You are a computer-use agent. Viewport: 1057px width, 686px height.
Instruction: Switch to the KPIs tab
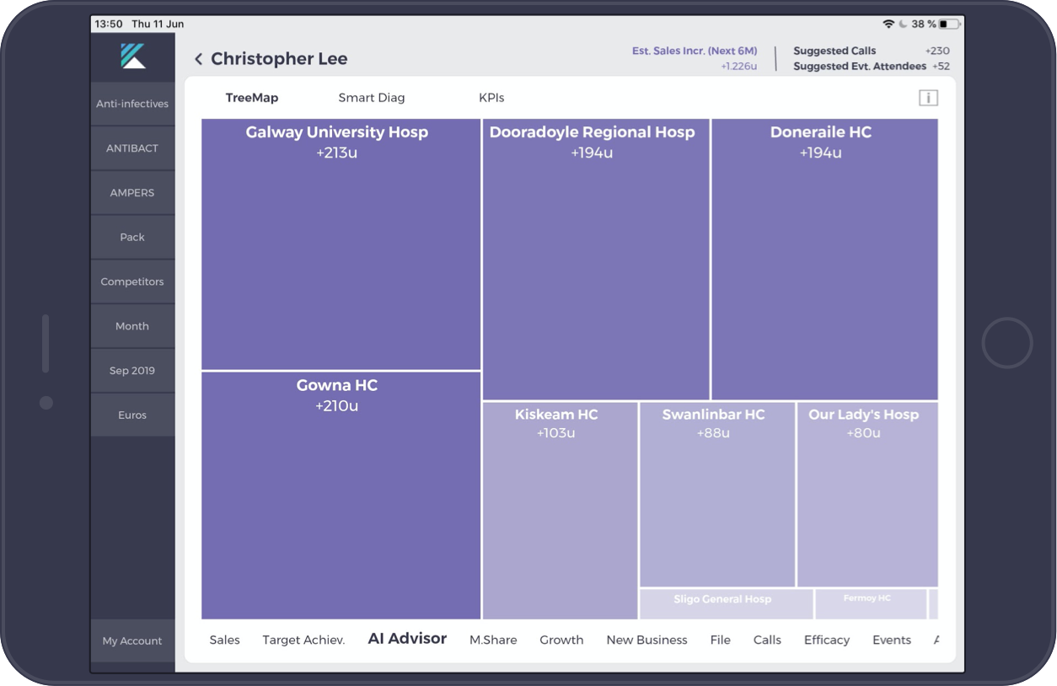[x=491, y=98]
